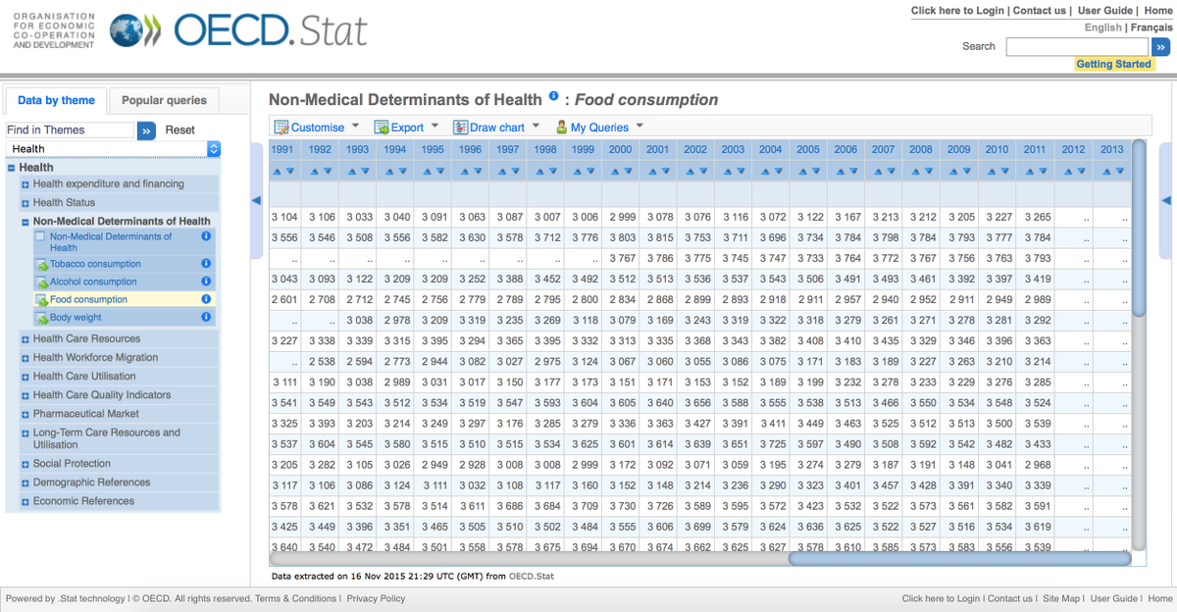This screenshot has height=612, width=1177.
Task: Open the Draw chart menu
Action: click(496, 127)
